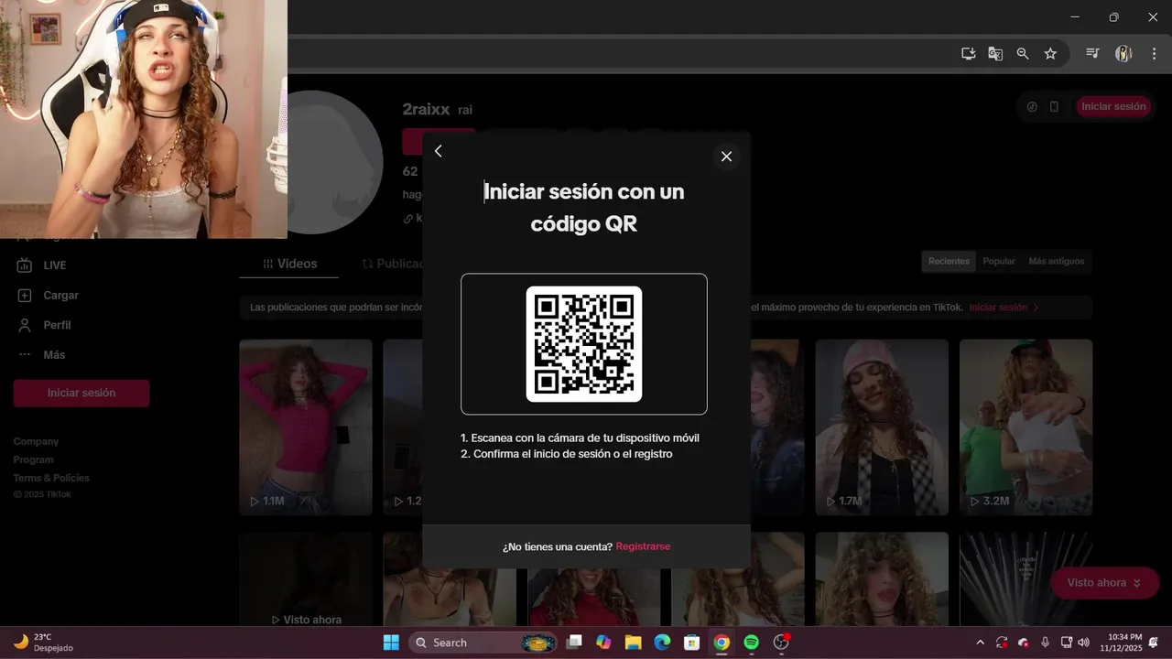Open weather widget showing 23°C
Viewport: 1172px width, 659px height.
pyautogui.click(x=44, y=643)
